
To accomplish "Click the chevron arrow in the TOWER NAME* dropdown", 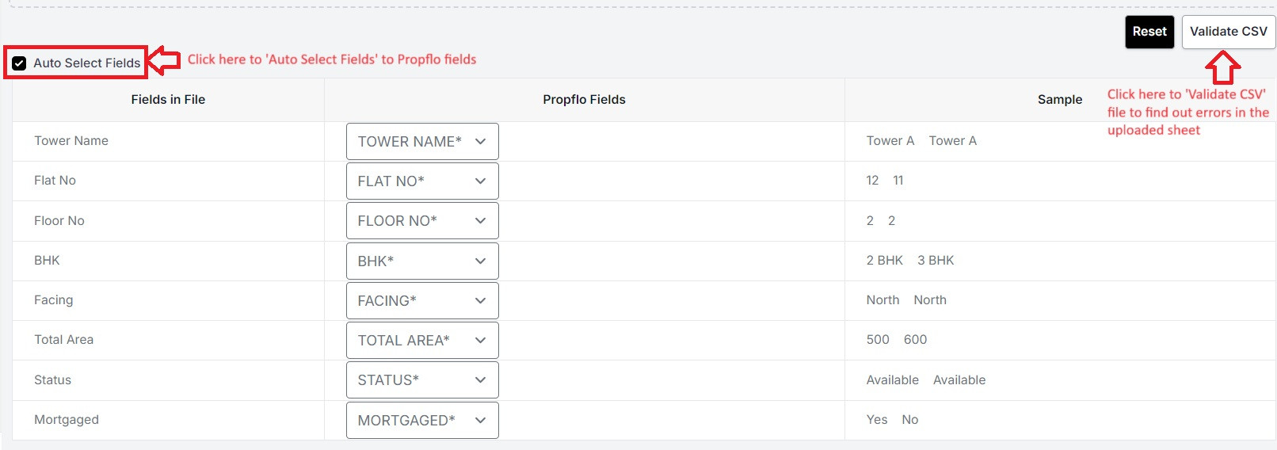I will pyautogui.click(x=480, y=141).
